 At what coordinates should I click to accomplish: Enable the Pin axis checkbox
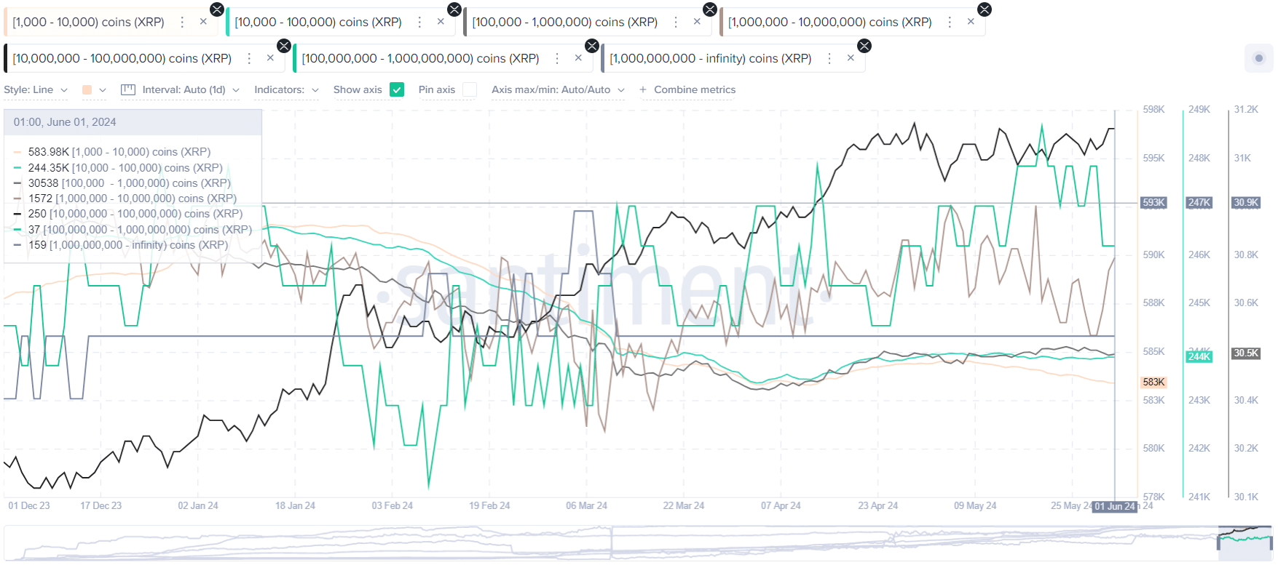coord(470,89)
